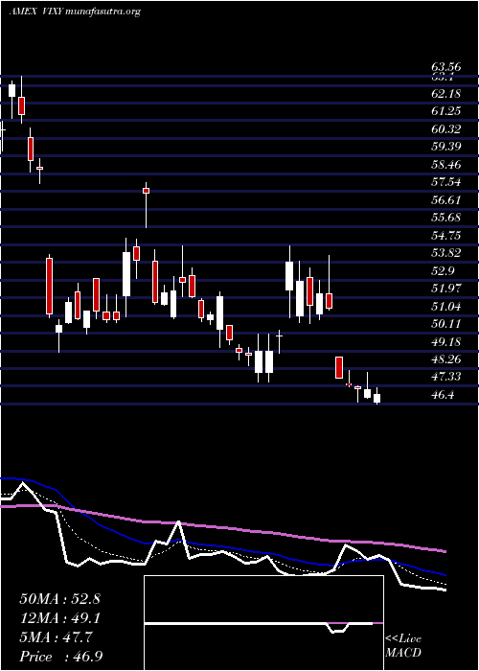Click the 51.04 price axis label
The width and height of the screenshot is (479, 671).
pos(446,307)
